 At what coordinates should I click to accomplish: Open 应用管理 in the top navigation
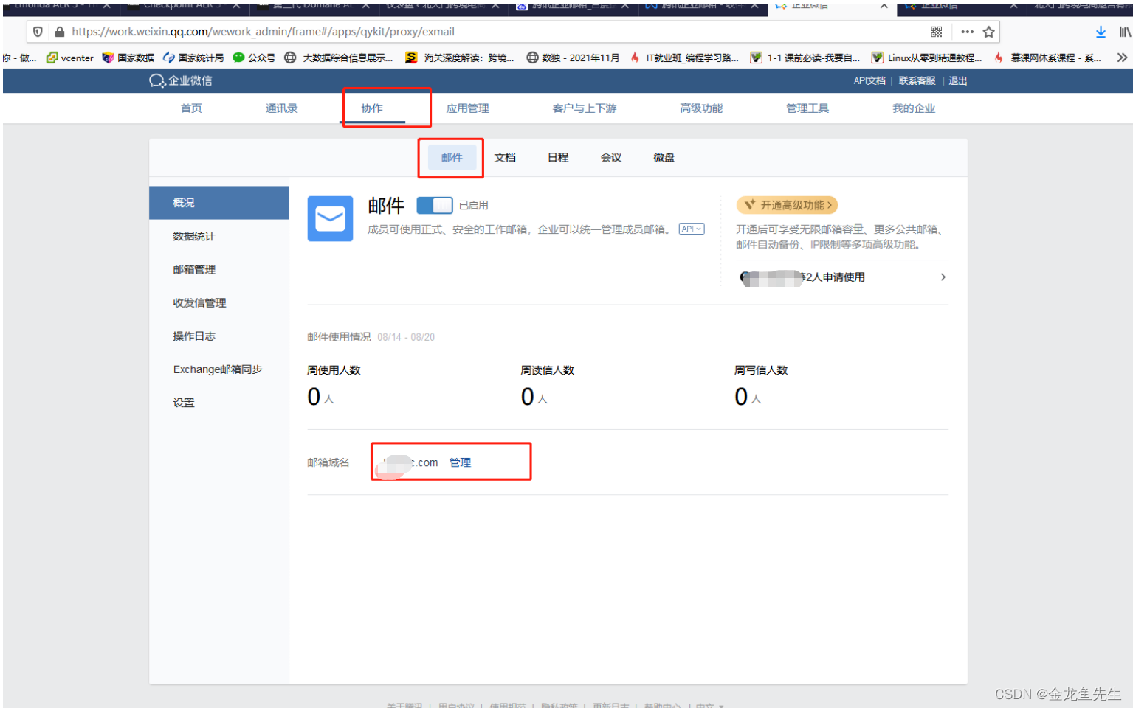(x=467, y=108)
